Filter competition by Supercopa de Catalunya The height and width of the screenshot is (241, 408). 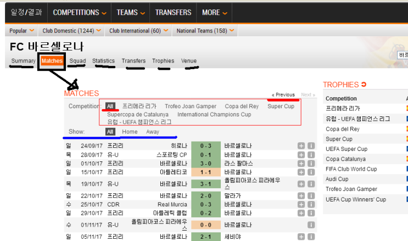click(x=138, y=115)
